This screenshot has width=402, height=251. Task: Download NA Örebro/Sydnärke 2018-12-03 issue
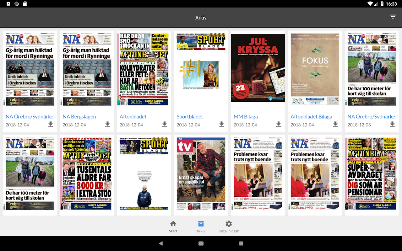(x=393, y=125)
